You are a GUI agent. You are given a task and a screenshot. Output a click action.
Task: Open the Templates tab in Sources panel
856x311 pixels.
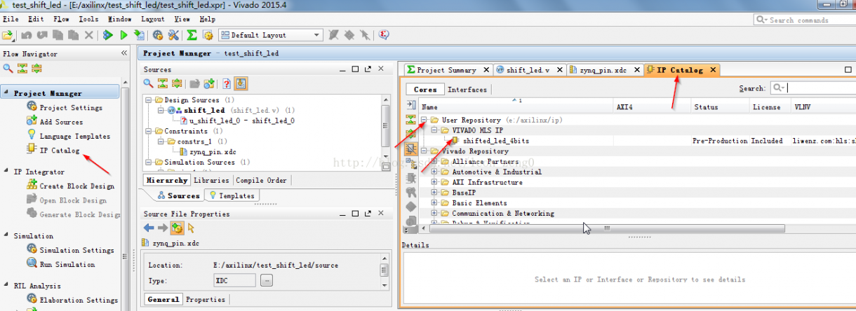click(x=232, y=195)
